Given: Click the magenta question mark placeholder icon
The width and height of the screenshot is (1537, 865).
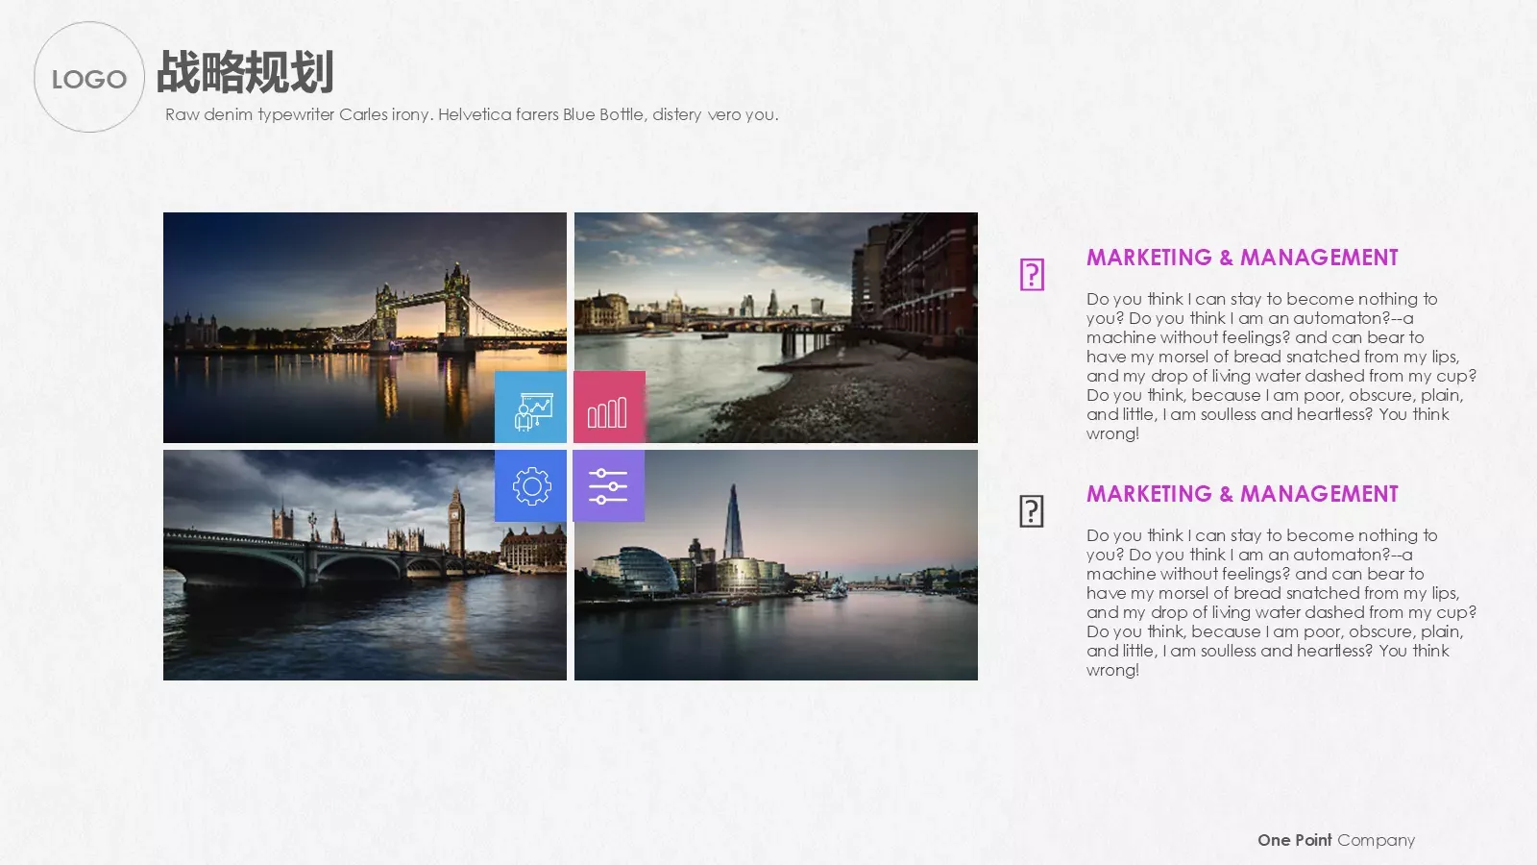Looking at the screenshot, I should pos(1032,275).
